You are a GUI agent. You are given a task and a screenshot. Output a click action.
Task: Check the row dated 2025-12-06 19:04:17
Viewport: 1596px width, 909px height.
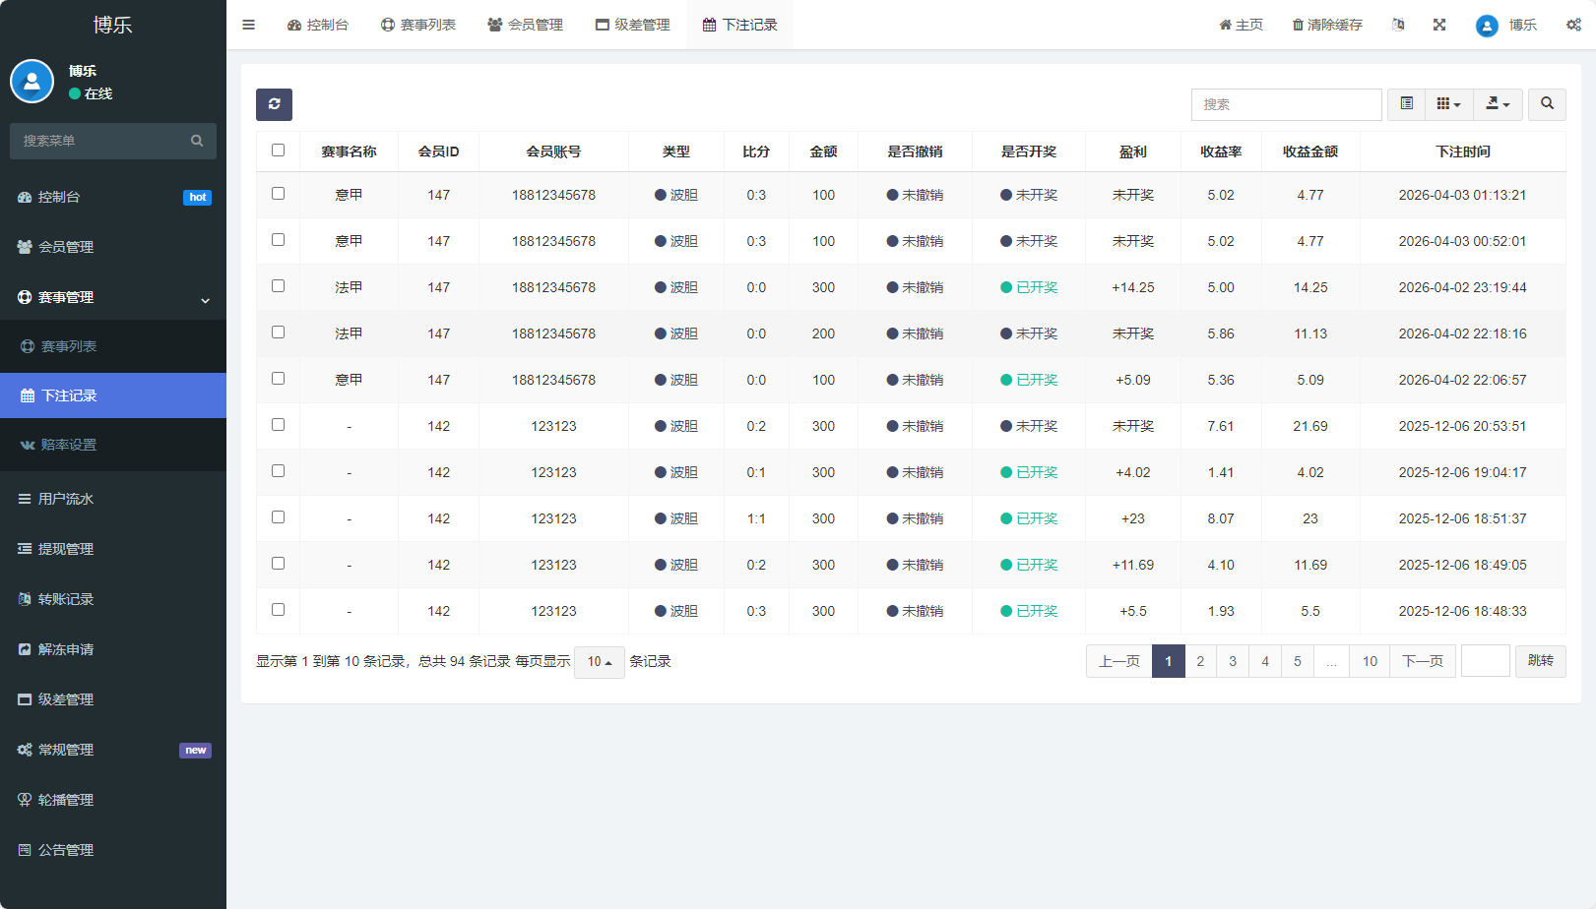[x=278, y=471]
